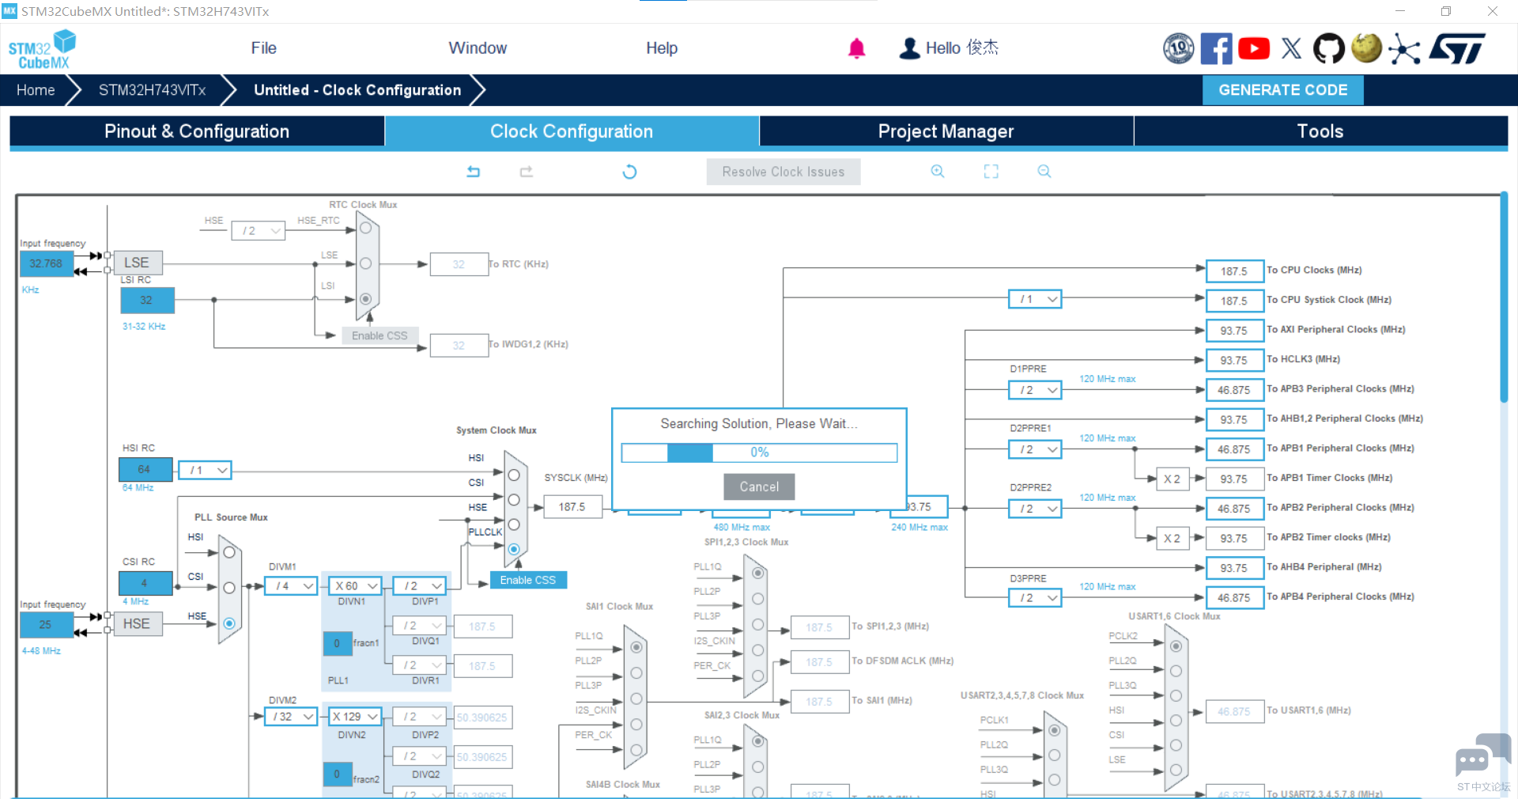Click the To CPU Clocks 187.5 field

[1234, 271]
